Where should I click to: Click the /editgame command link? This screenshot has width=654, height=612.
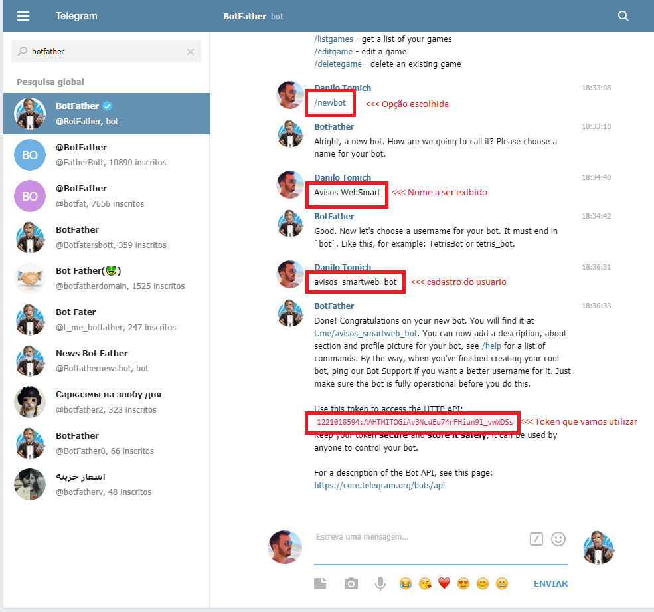point(333,51)
